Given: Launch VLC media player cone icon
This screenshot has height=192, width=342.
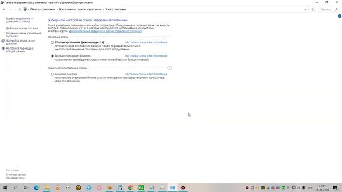Looking at the screenshot, I should [57, 188].
